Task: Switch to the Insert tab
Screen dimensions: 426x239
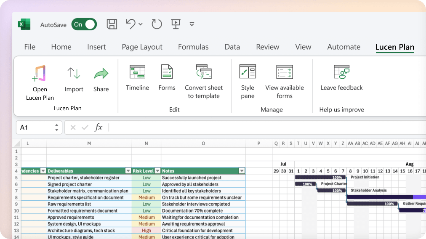Action: point(96,47)
